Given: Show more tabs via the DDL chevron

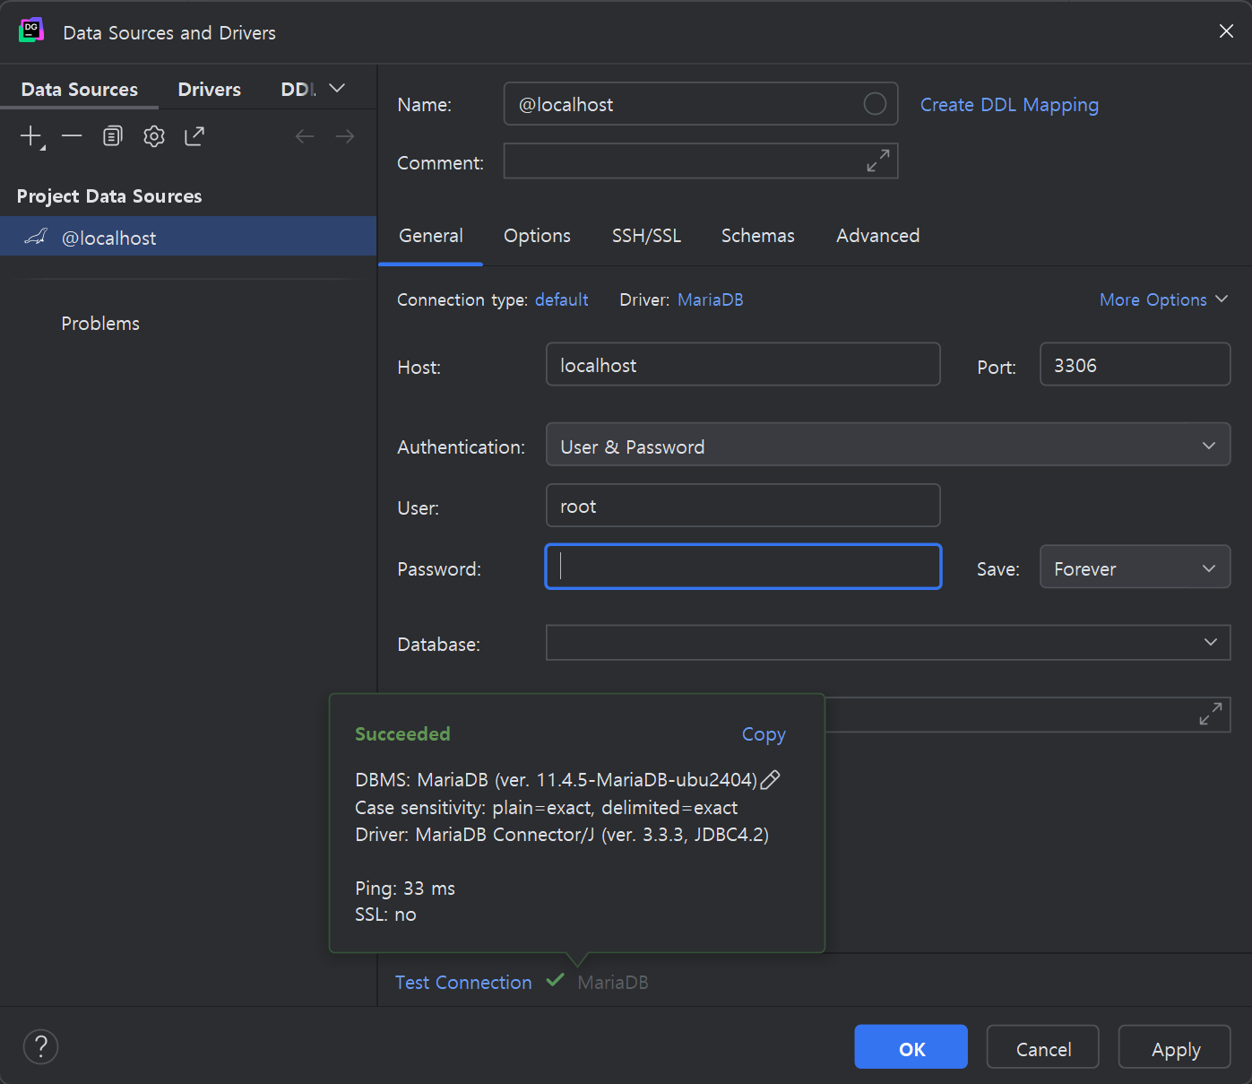Looking at the screenshot, I should point(337,88).
